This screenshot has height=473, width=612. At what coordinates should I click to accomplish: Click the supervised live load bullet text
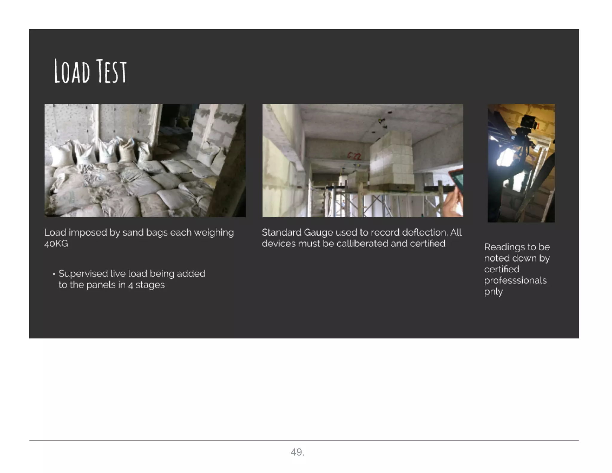132,279
